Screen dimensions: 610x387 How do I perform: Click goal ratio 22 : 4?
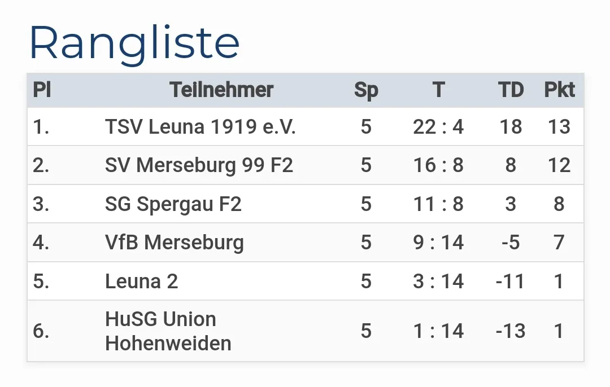[x=438, y=127]
